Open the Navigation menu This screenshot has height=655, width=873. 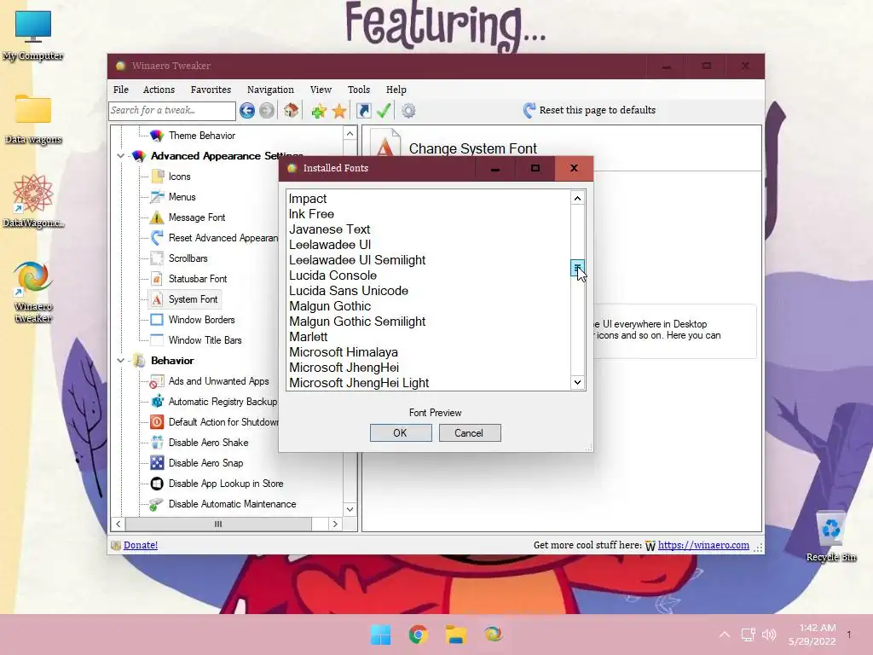pyautogui.click(x=270, y=90)
